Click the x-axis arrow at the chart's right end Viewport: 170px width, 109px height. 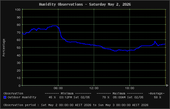(x=167, y=86)
